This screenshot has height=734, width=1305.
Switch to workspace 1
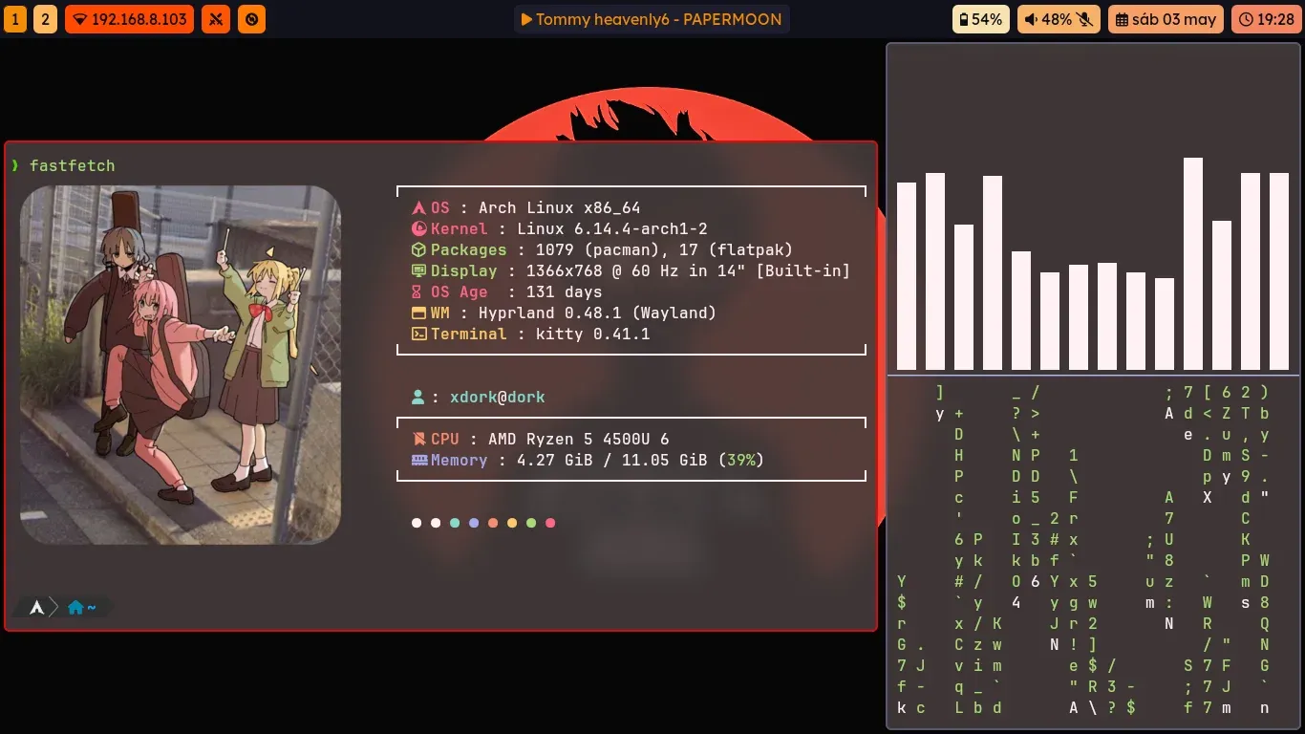14,18
